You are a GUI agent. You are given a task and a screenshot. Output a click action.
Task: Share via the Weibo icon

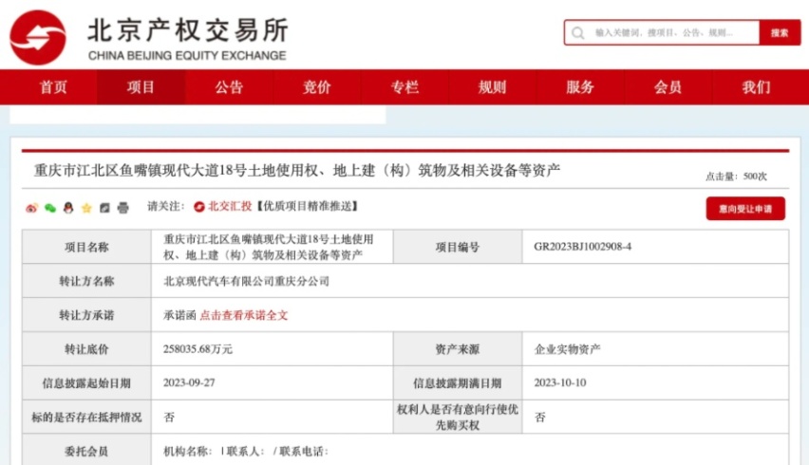click(31, 208)
